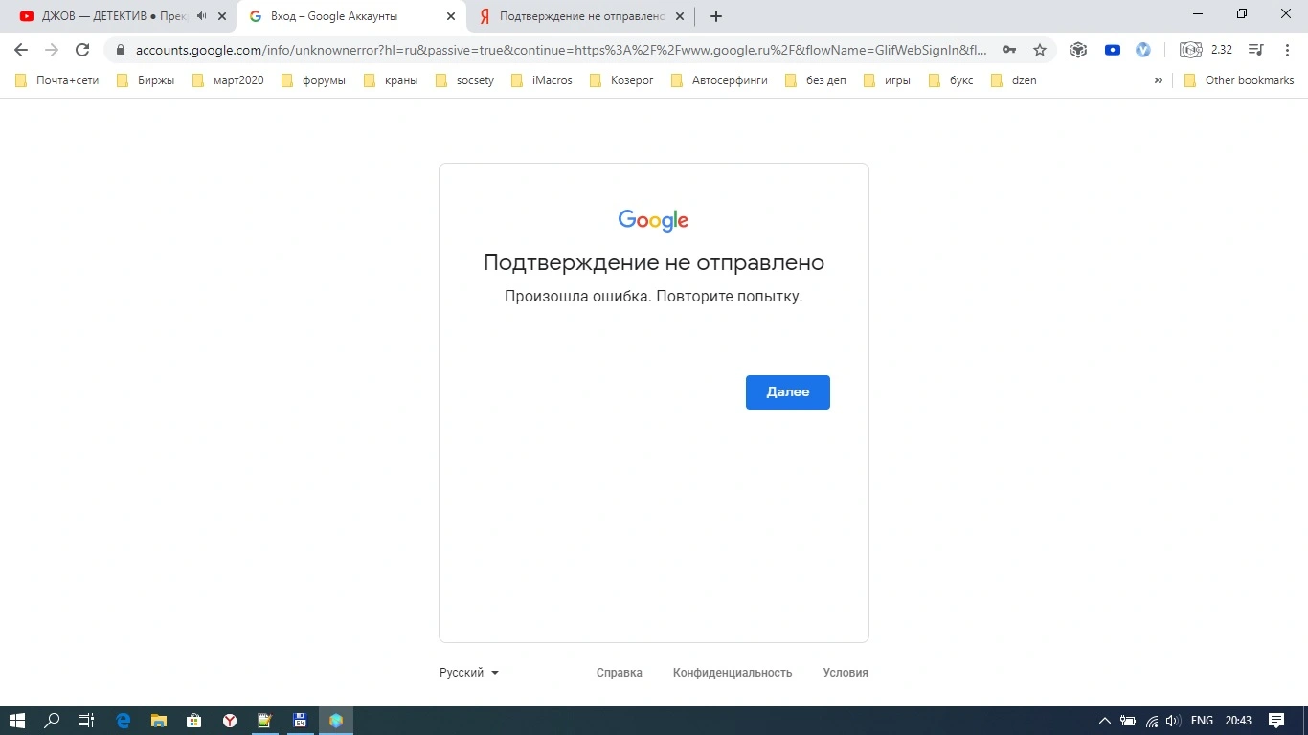Launch Yandex Browser from the taskbar
Screen dimensions: 1308x735
(x=230, y=721)
